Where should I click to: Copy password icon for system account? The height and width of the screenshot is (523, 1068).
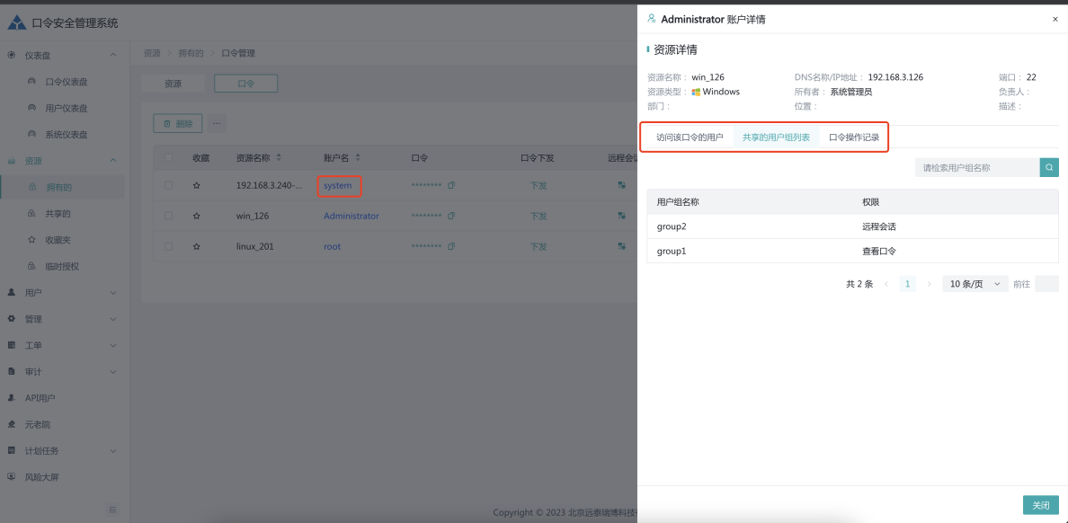coord(451,185)
